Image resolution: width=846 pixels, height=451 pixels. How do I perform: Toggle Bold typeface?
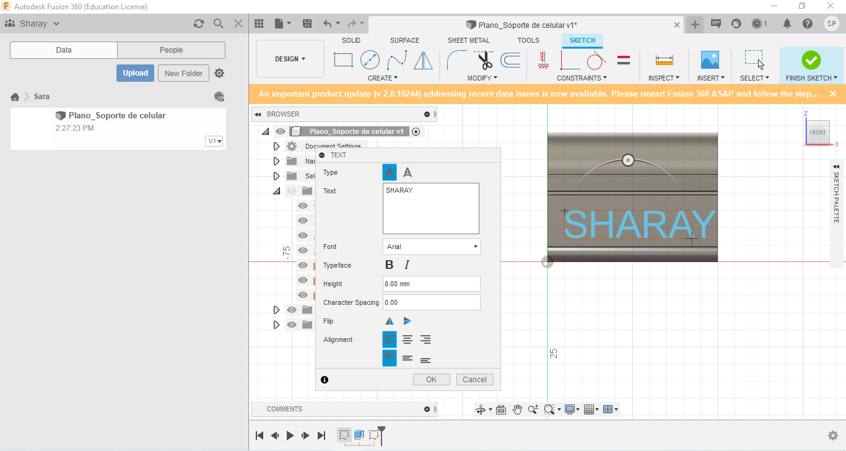click(x=390, y=265)
